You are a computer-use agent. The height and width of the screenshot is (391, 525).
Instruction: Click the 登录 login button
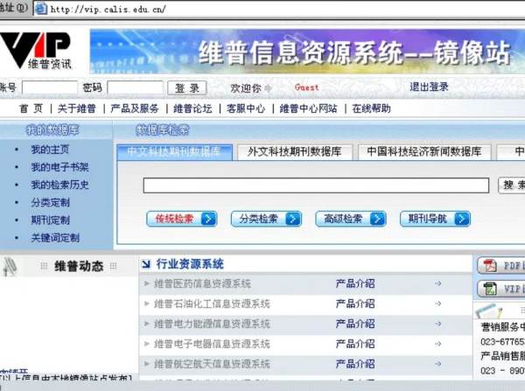(x=187, y=88)
